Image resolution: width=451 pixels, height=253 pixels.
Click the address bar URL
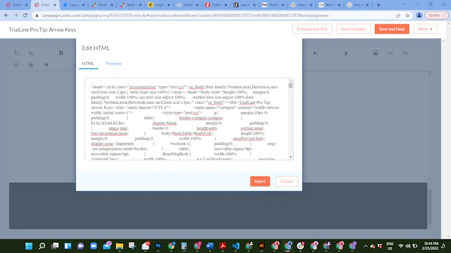185,15
